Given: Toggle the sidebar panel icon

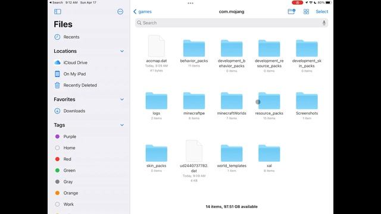Looking at the screenshot, I should tap(58, 11).
